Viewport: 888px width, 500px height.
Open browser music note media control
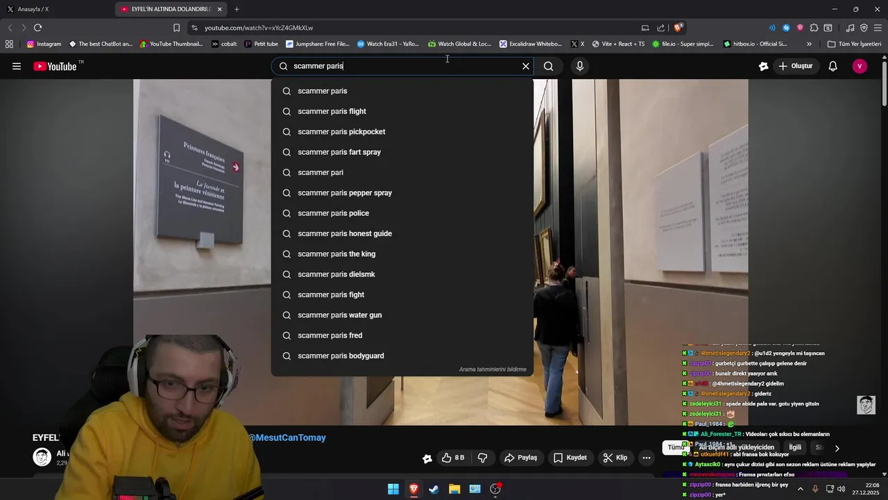pos(850,28)
